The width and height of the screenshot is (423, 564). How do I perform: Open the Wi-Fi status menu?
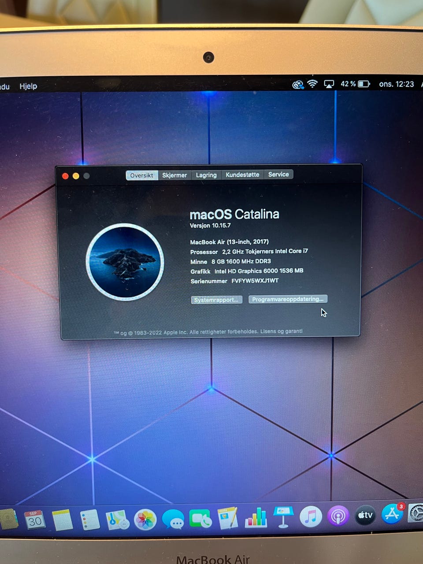(312, 84)
